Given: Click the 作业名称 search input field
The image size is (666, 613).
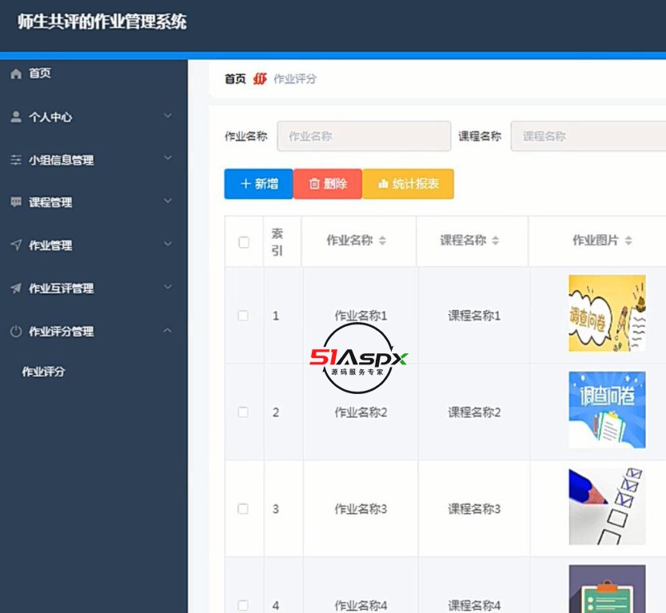Looking at the screenshot, I should click(364, 137).
